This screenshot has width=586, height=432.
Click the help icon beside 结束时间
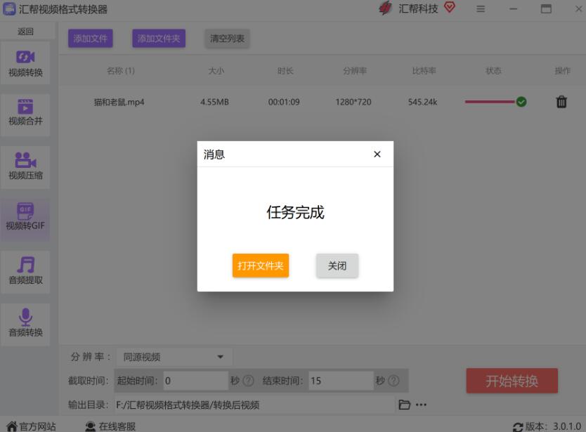click(x=393, y=381)
